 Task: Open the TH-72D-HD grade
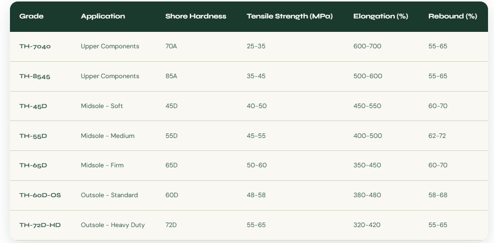point(40,225)
